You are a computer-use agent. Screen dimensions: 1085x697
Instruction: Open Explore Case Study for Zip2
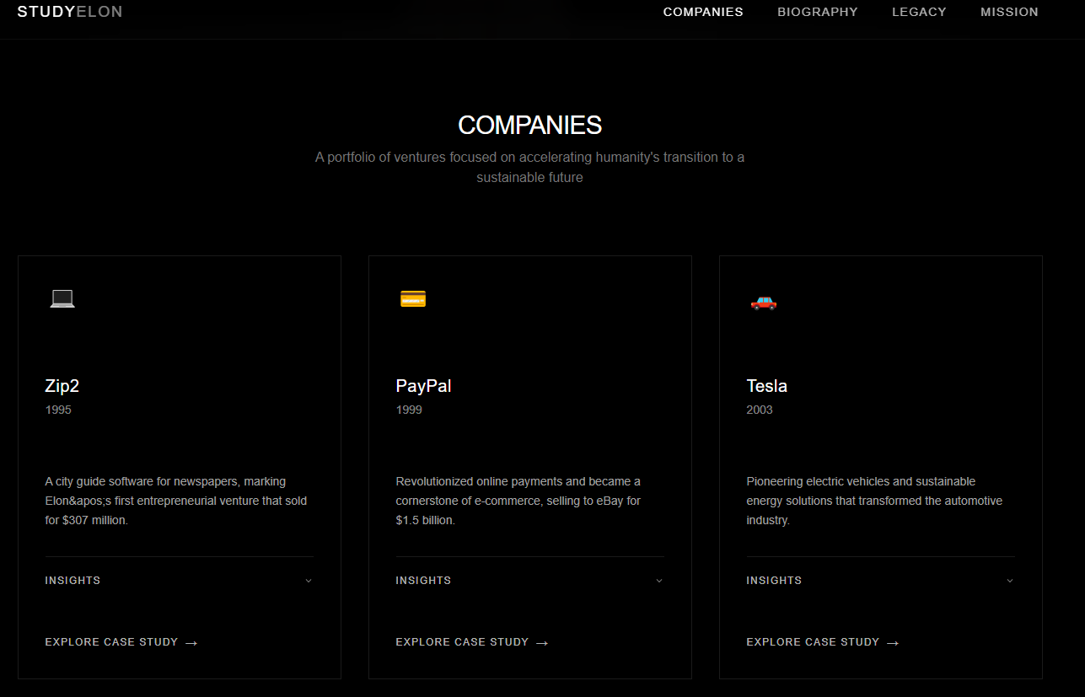coord(121,642)
